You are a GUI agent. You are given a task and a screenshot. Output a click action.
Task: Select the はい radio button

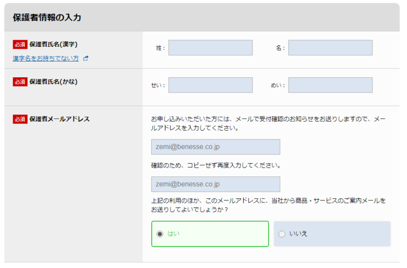[160, 234]
